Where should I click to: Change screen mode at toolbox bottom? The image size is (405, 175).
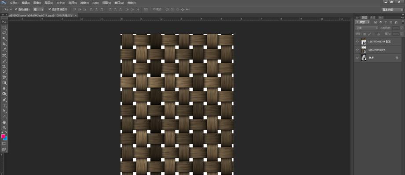tap(4, 149)
